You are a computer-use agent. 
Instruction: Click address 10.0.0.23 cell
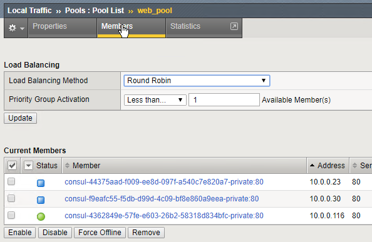coord(325,182)
